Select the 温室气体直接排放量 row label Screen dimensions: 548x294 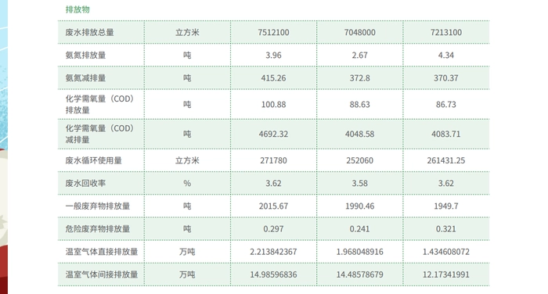click(102, 252)
